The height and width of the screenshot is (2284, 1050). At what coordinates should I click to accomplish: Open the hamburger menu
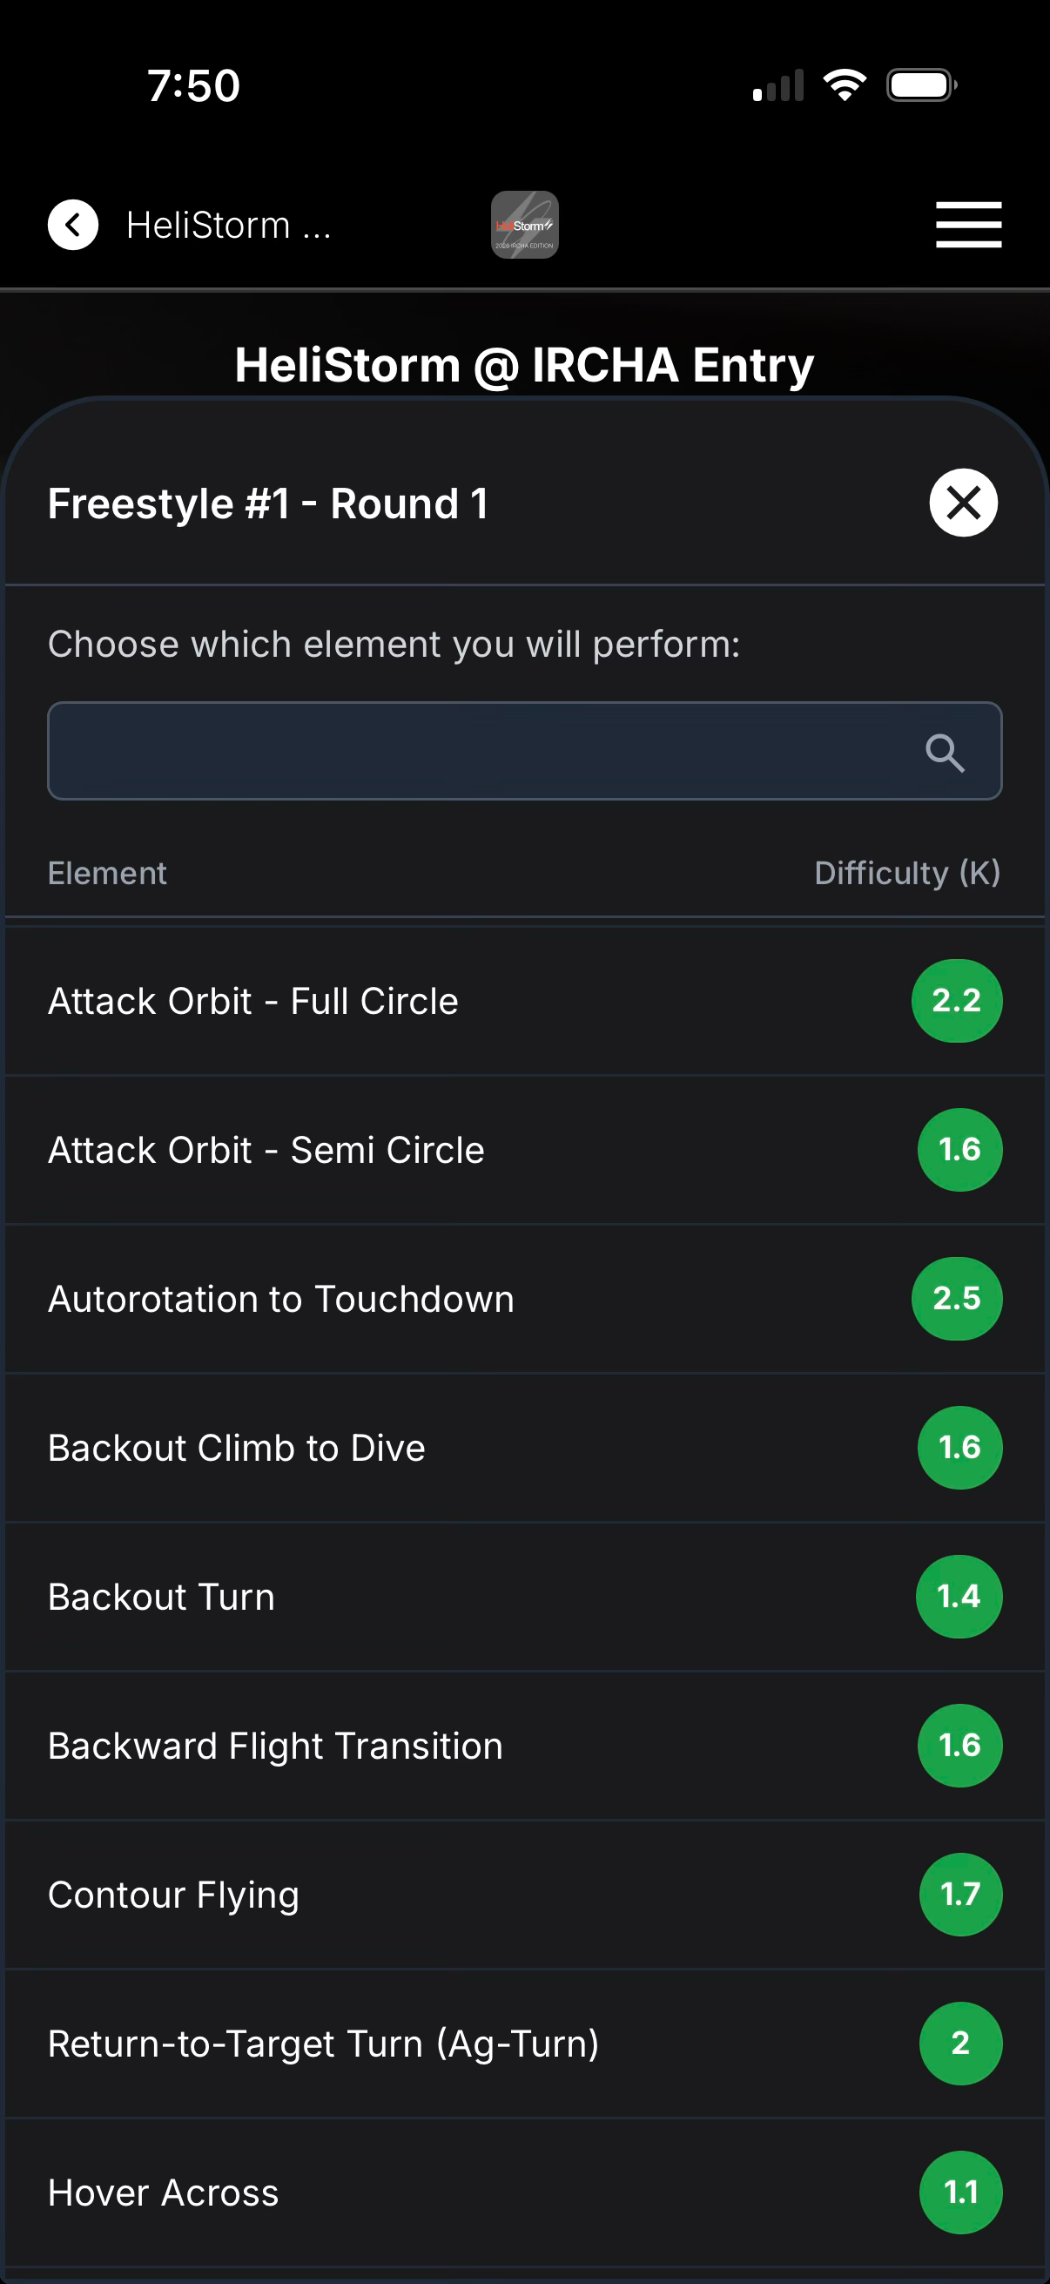click(968, 225)
